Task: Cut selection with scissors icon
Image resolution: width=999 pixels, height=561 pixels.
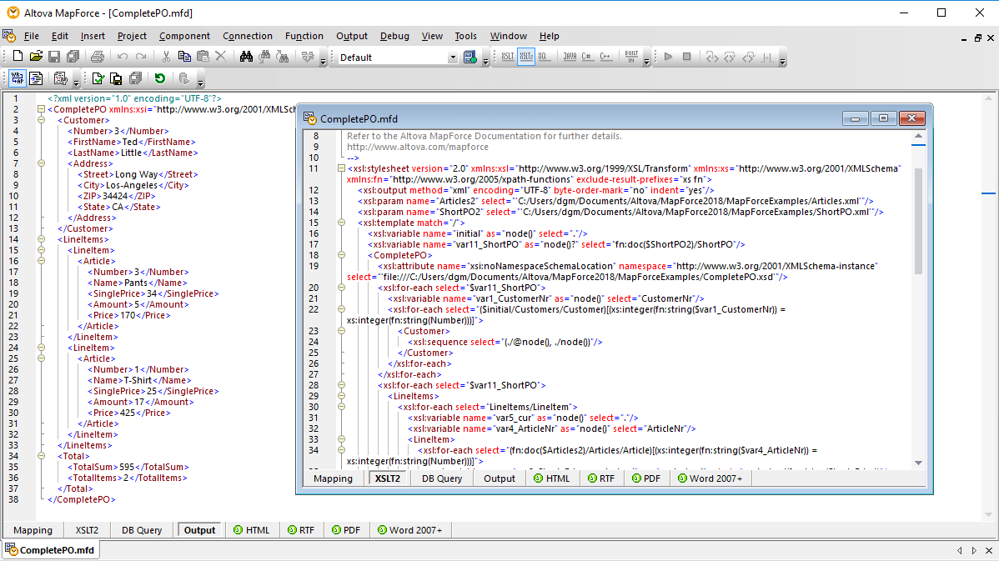Action: (166, 57)
